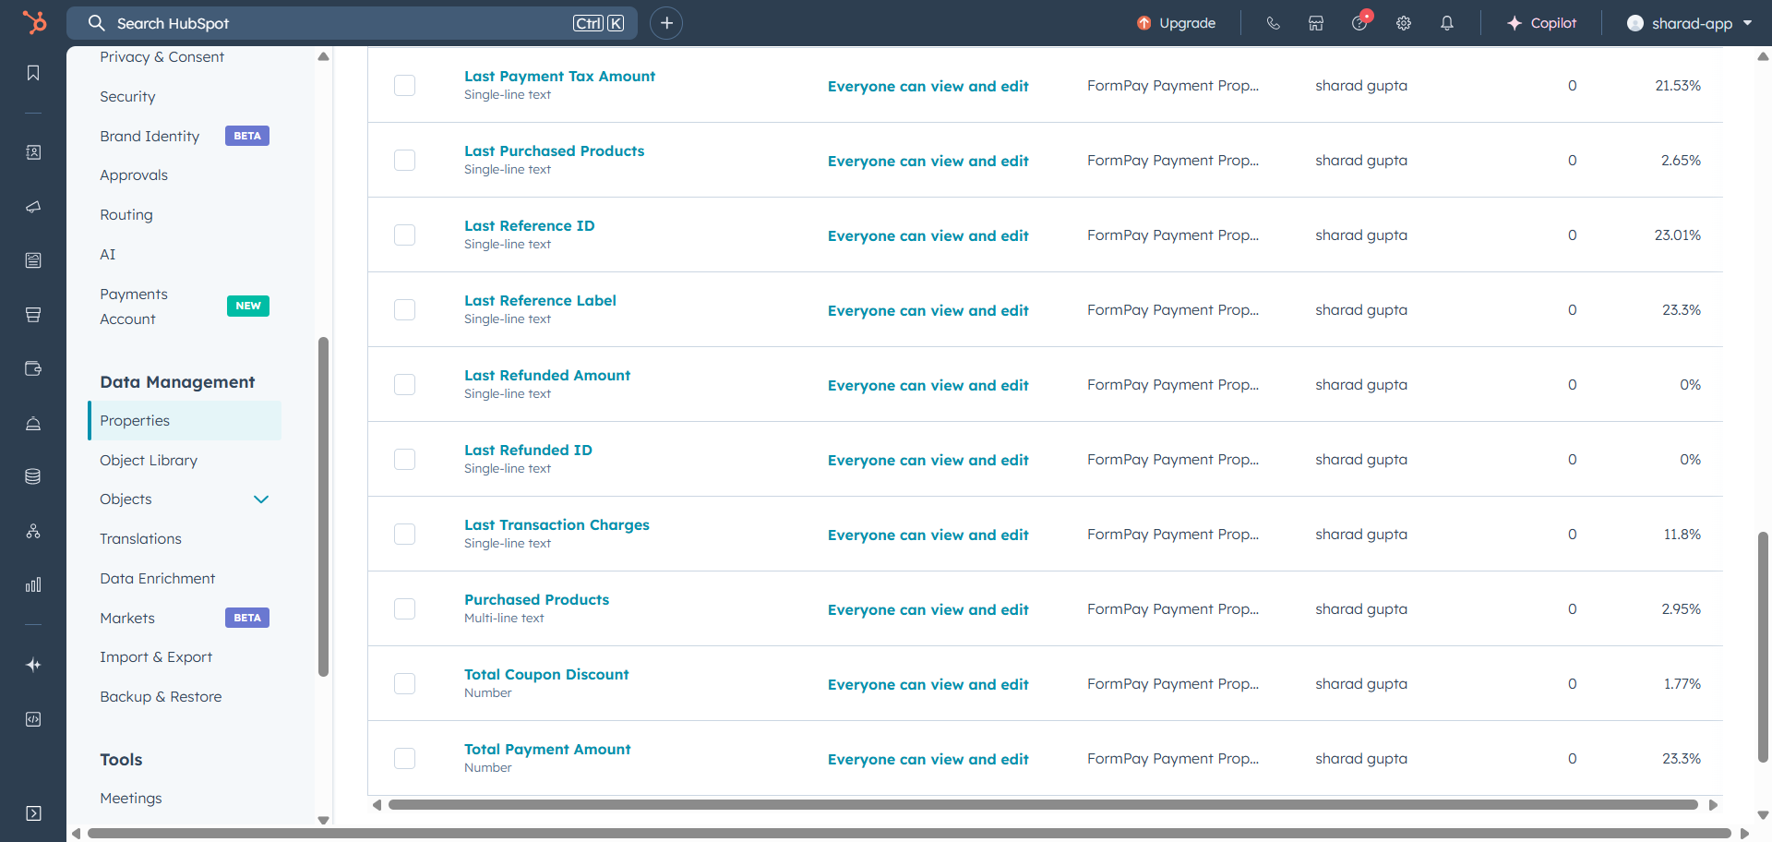Select the Total Coupon Discount checkbox
The width and height of the screenshot is (1772, 842).
pyautogui.click(x=404, y=683)
